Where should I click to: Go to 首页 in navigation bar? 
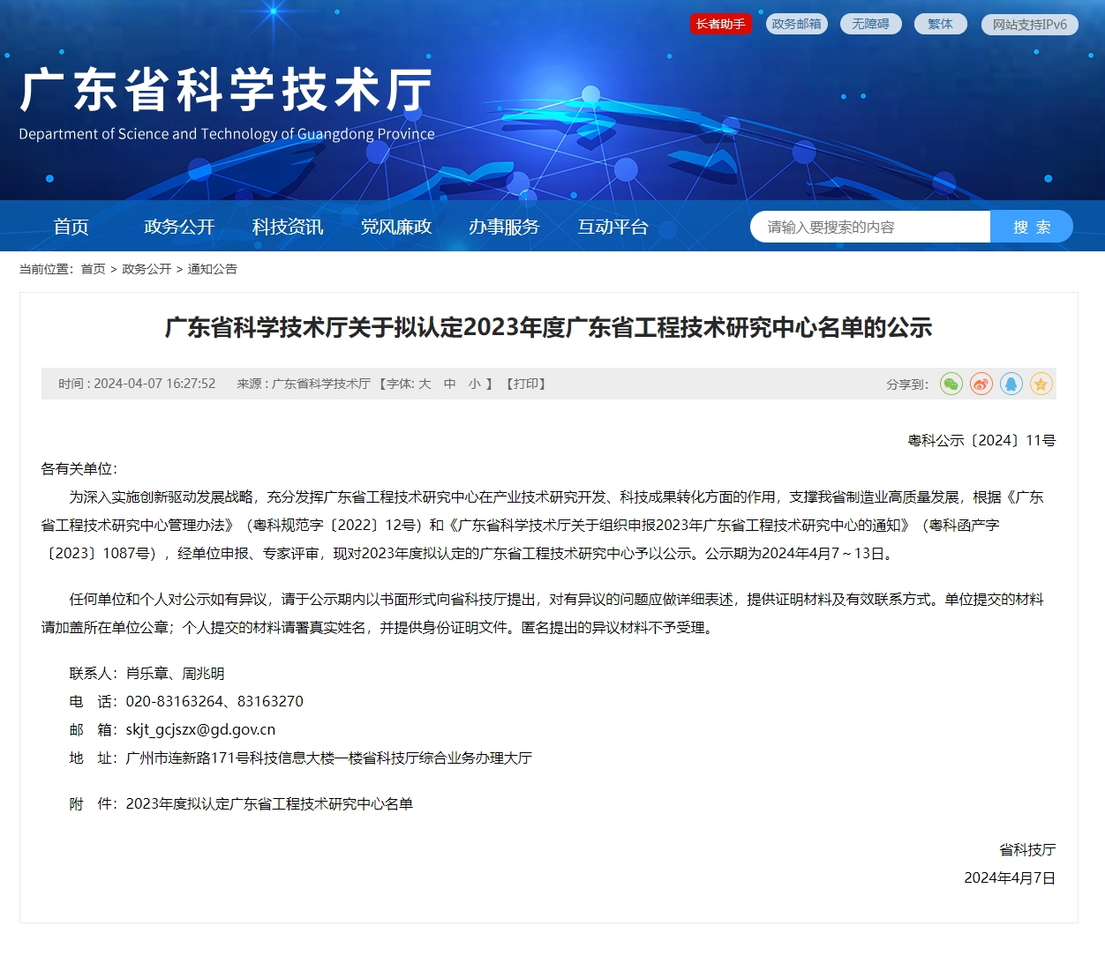[x=71, y=227]
